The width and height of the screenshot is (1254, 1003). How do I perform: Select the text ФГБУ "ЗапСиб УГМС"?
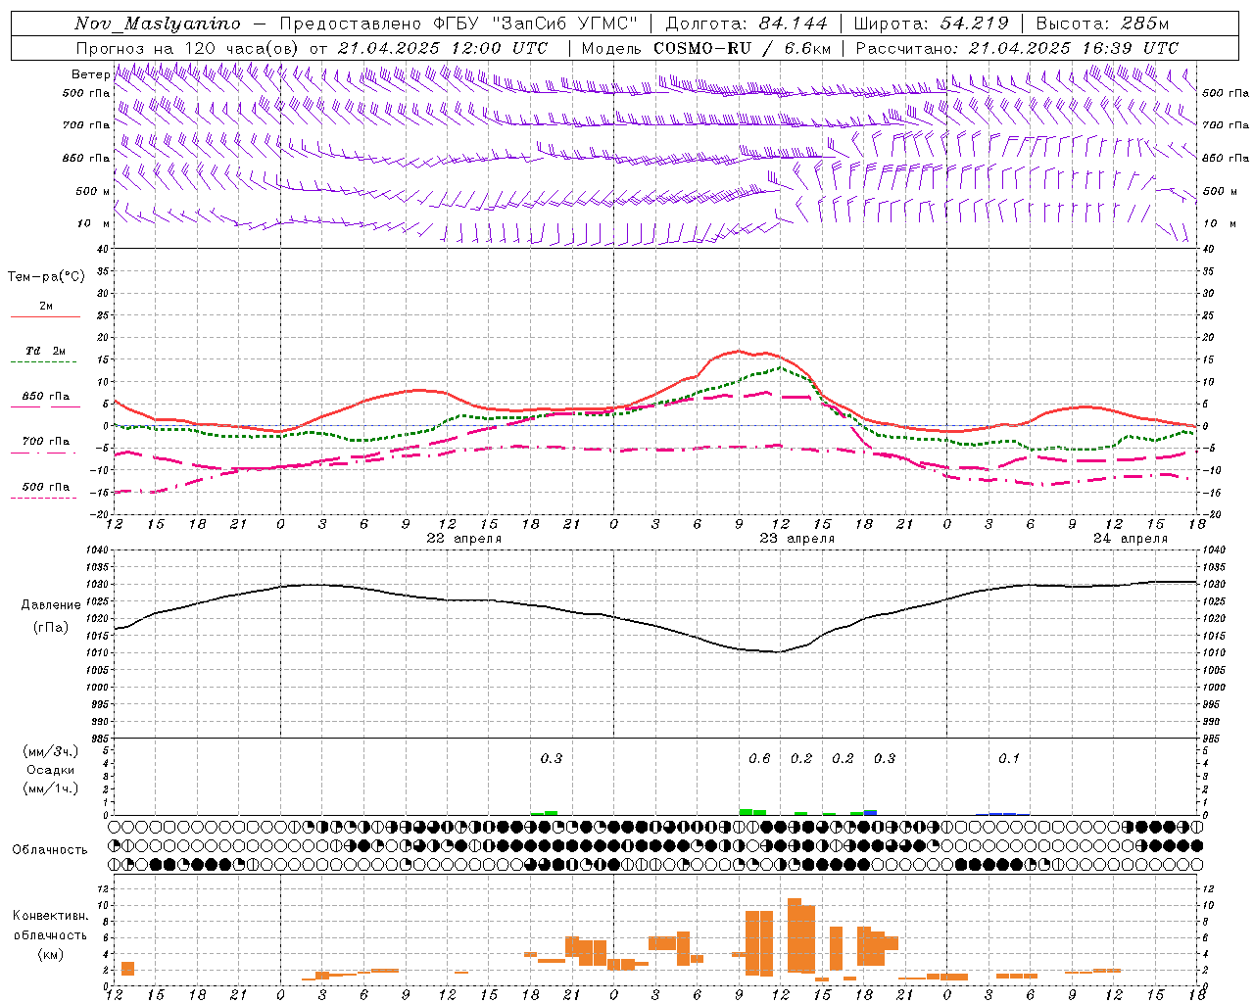pyautogui.click(x=536, y=24)
